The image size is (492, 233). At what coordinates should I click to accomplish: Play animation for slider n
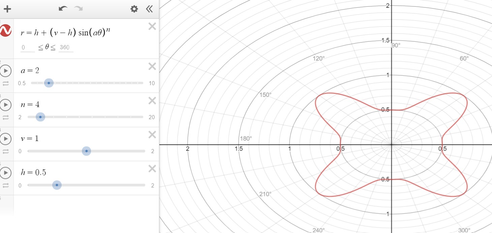5,105
